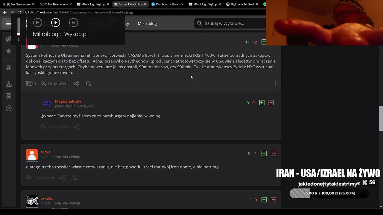
Task: Click the donation goal progress bar
Action: pos(329,193)
